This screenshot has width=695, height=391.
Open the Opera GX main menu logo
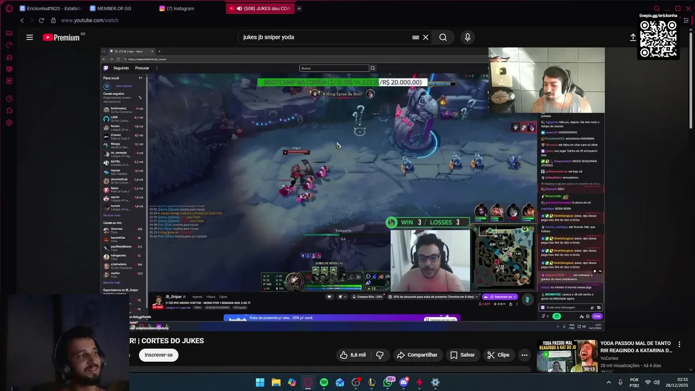tap(9, 9)
